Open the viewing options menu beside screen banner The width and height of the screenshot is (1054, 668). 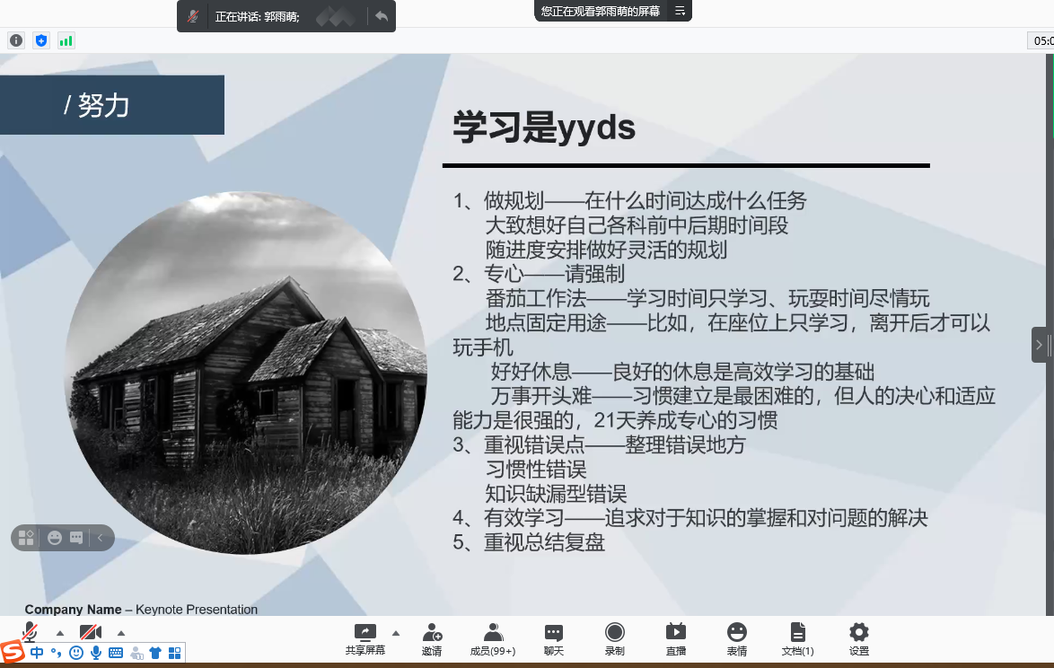[680, 11]
